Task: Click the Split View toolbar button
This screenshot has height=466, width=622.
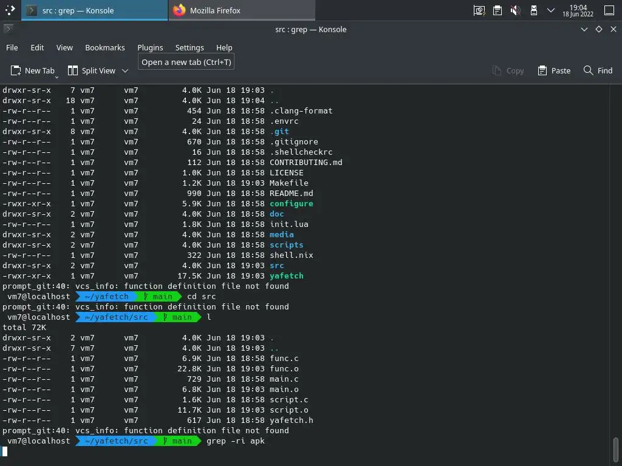Action: (x=92, y=70)
